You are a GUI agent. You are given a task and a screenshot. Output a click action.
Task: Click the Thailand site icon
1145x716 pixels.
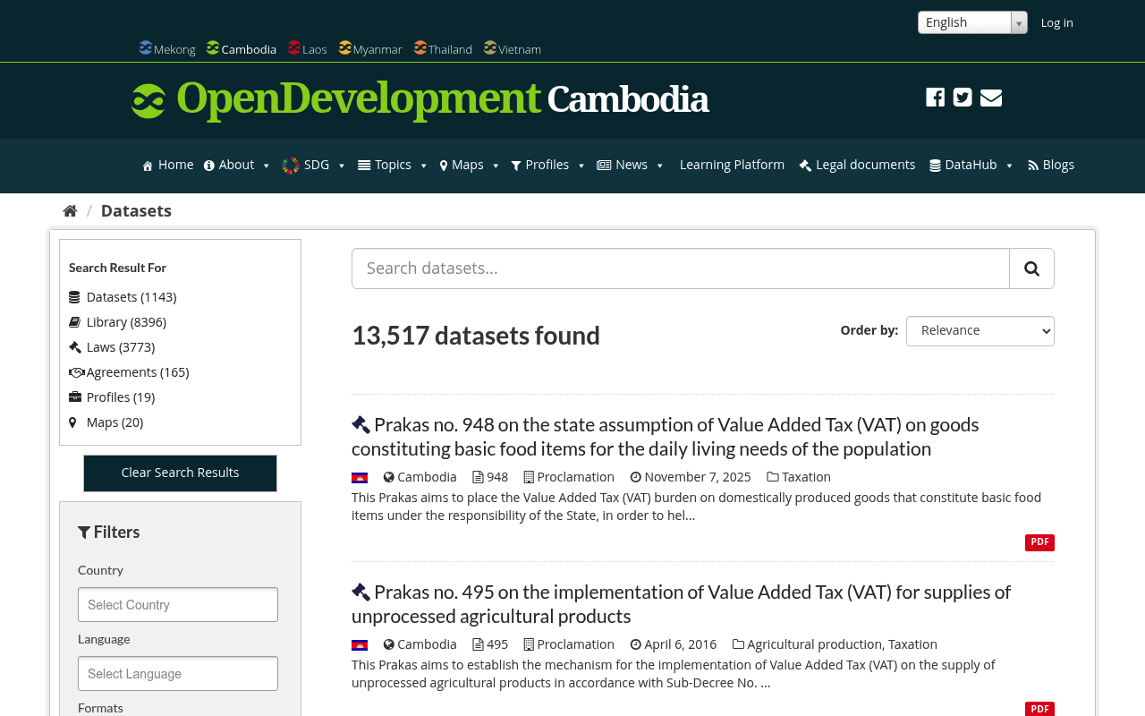[420, 47]
